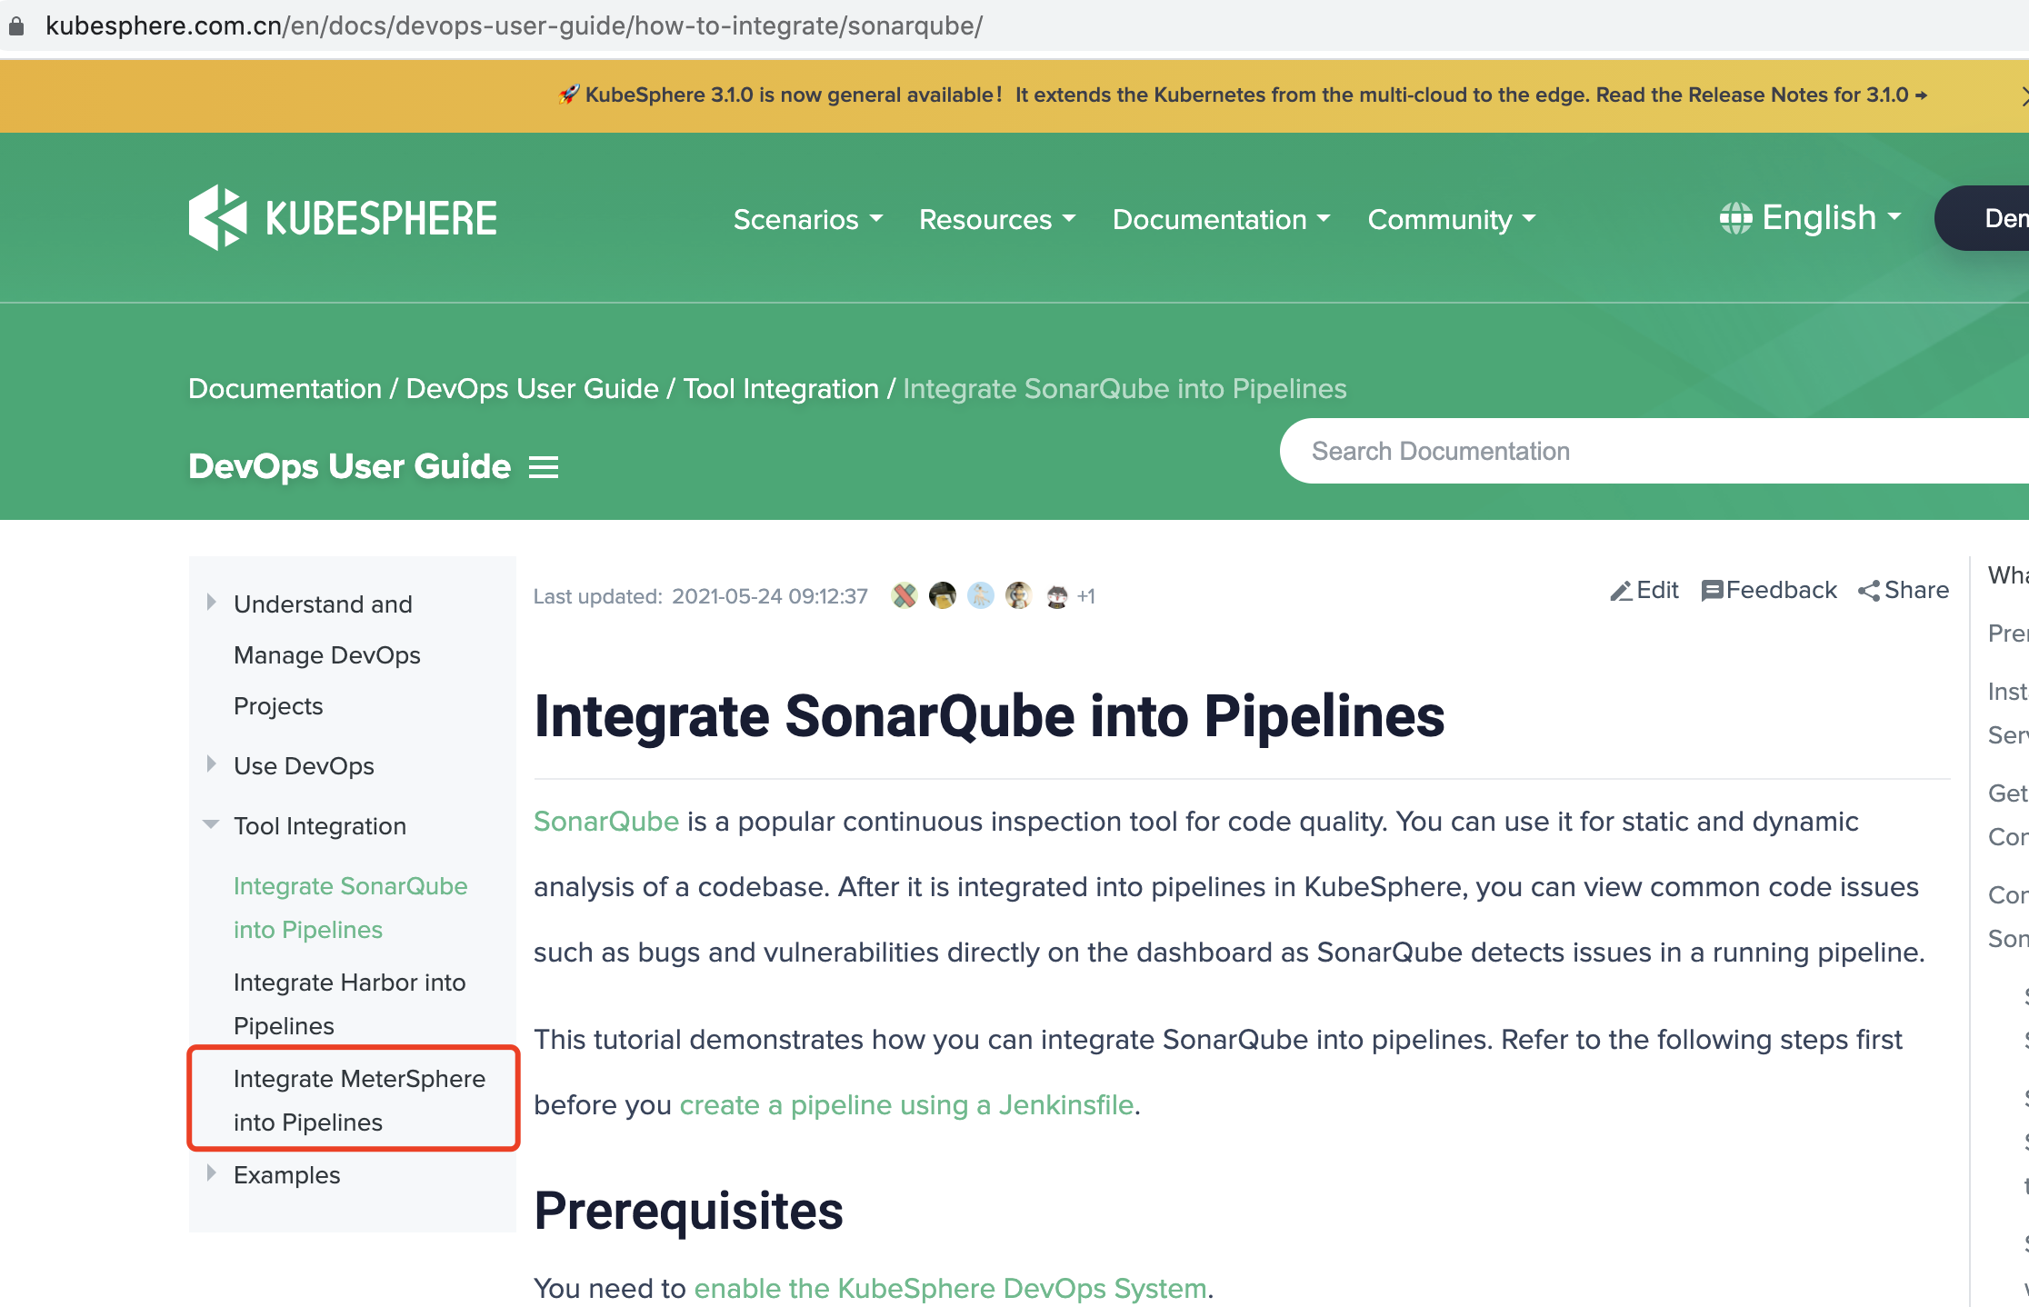Click the globe language icon
2029x1307 pixels.
coord(1735,218)
